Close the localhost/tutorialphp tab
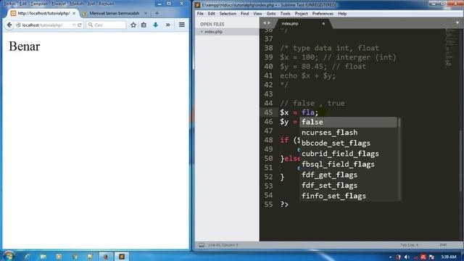The height and width of the screenshot is (261, 464). [74, 13]
